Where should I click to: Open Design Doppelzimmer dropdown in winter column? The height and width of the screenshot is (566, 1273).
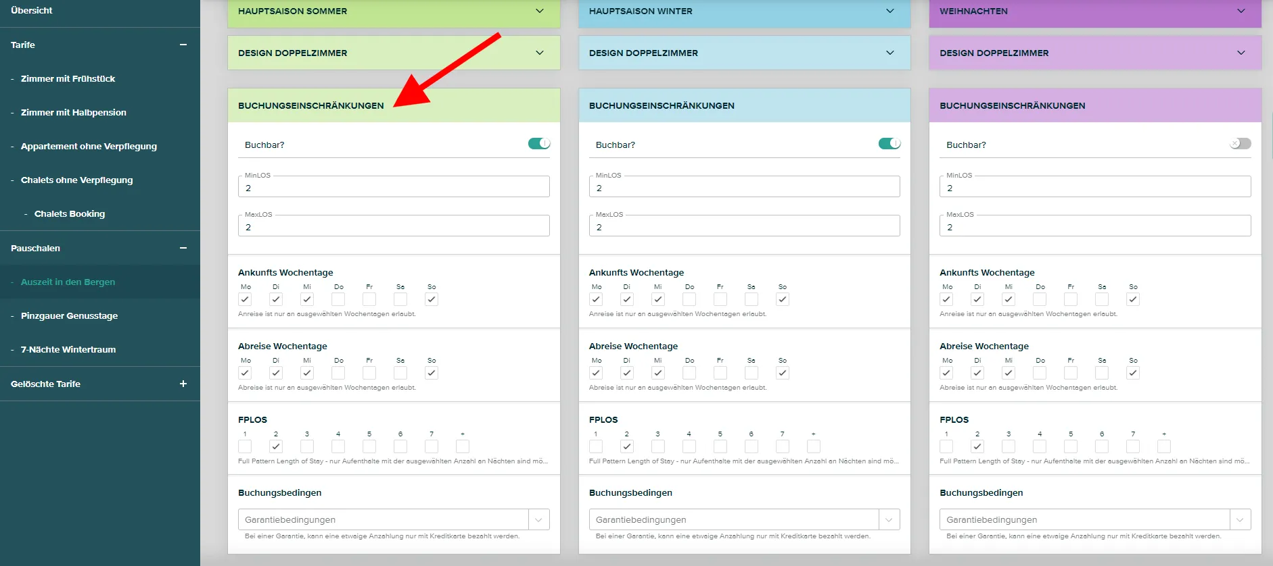coord(745,53)
